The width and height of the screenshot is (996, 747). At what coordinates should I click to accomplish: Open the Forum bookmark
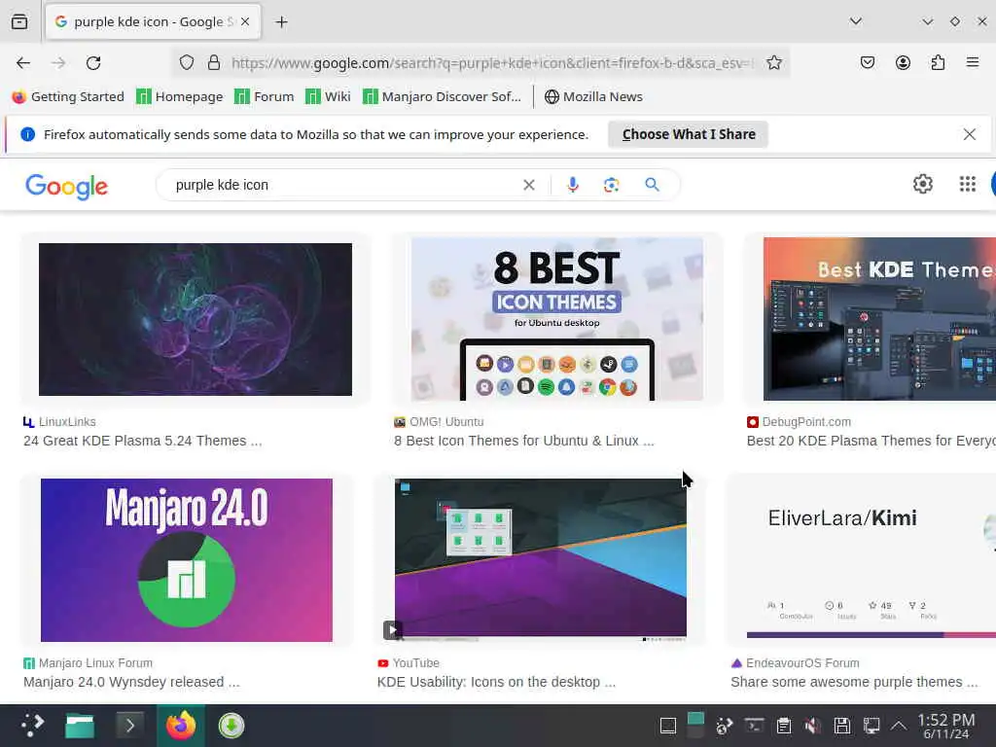[x=265, y=96]
